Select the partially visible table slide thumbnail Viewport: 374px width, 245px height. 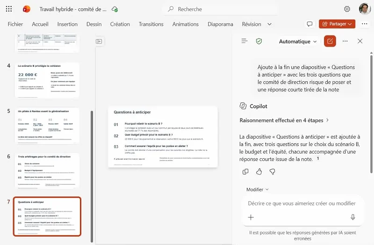point(47,43)
